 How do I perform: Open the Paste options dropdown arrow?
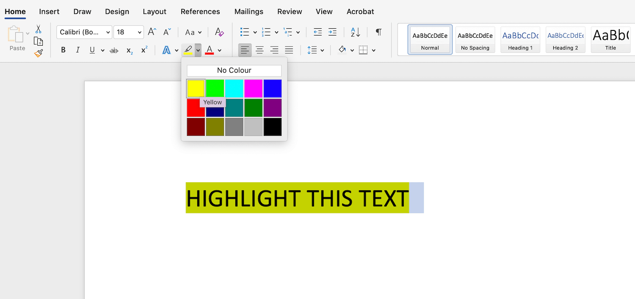pyautogui.click(x=28, y=33)
